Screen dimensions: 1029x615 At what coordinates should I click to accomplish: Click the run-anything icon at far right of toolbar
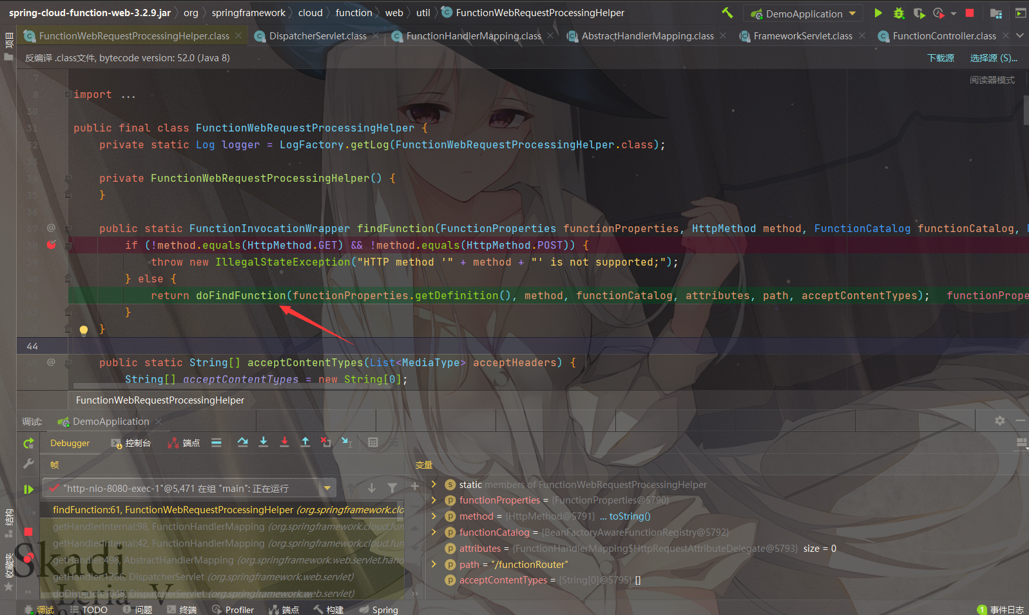pyautogui.click(x=1021, y=13)
